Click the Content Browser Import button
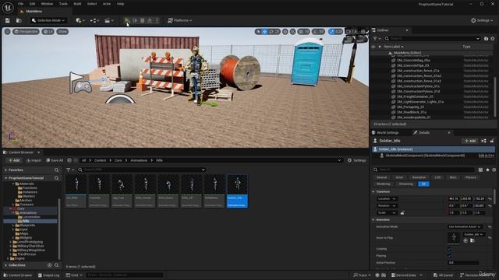Viewport: 499px width, 280px height. [34, 160]
